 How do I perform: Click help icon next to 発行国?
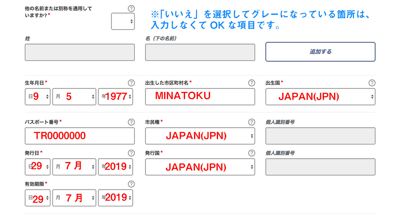tap(252, 153)
